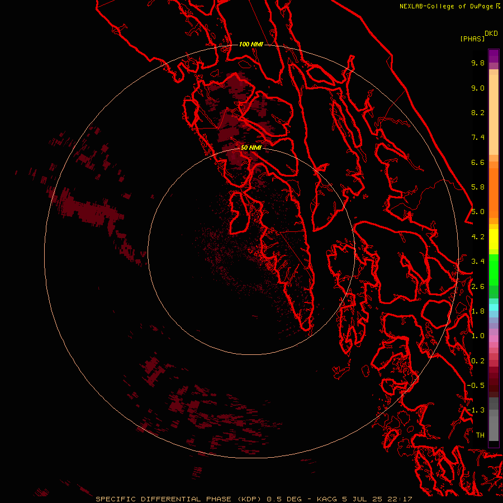Click the 0.2 scale value
This screenshot has width=503, height=503.
tap(478, 361)
